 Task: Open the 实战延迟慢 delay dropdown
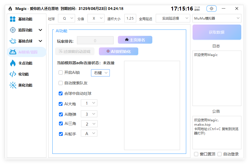click(172, 18)
